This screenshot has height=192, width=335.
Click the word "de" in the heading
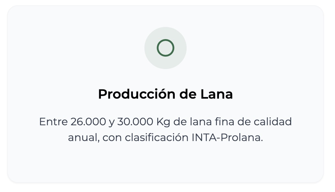[188, 94]
